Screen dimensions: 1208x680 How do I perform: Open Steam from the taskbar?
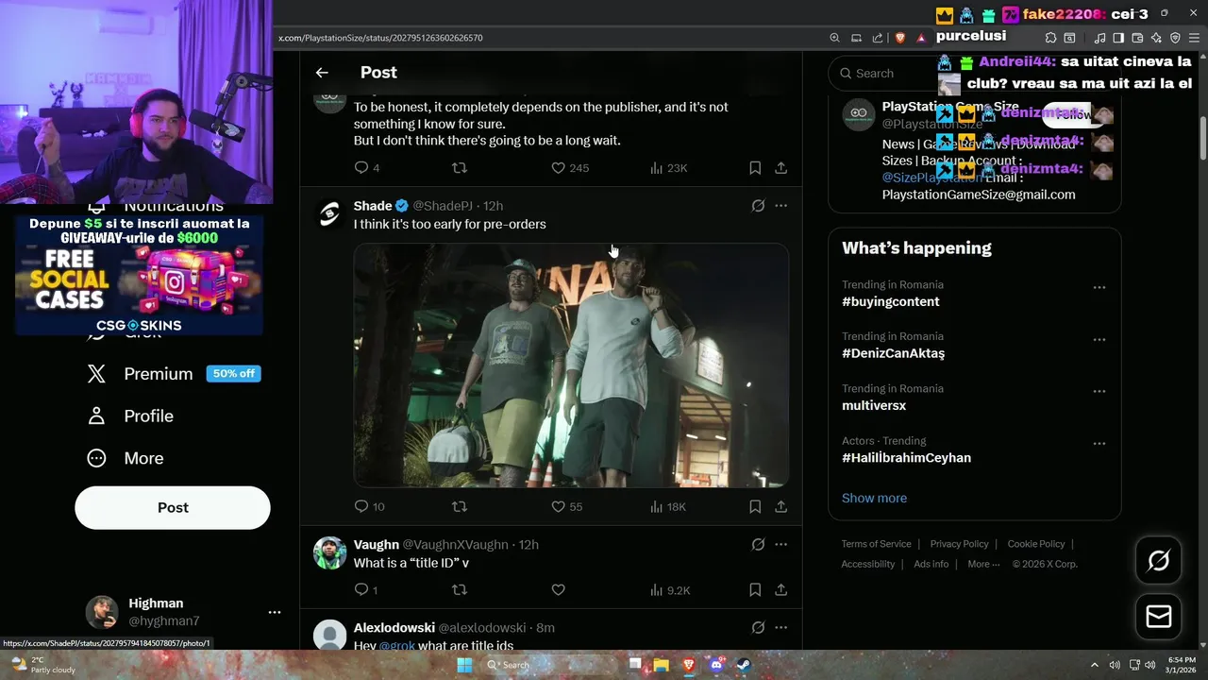tap(743, 665)
